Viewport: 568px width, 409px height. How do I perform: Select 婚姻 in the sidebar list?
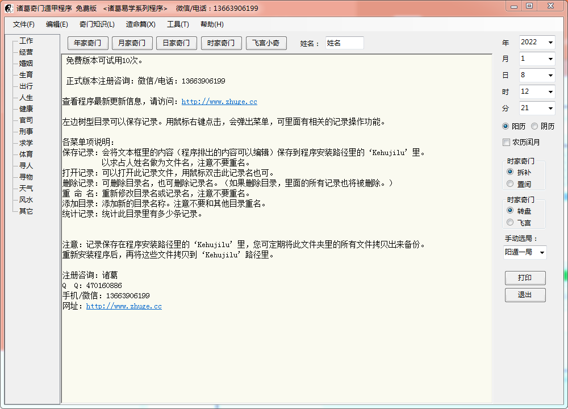[x=26, y=63]
